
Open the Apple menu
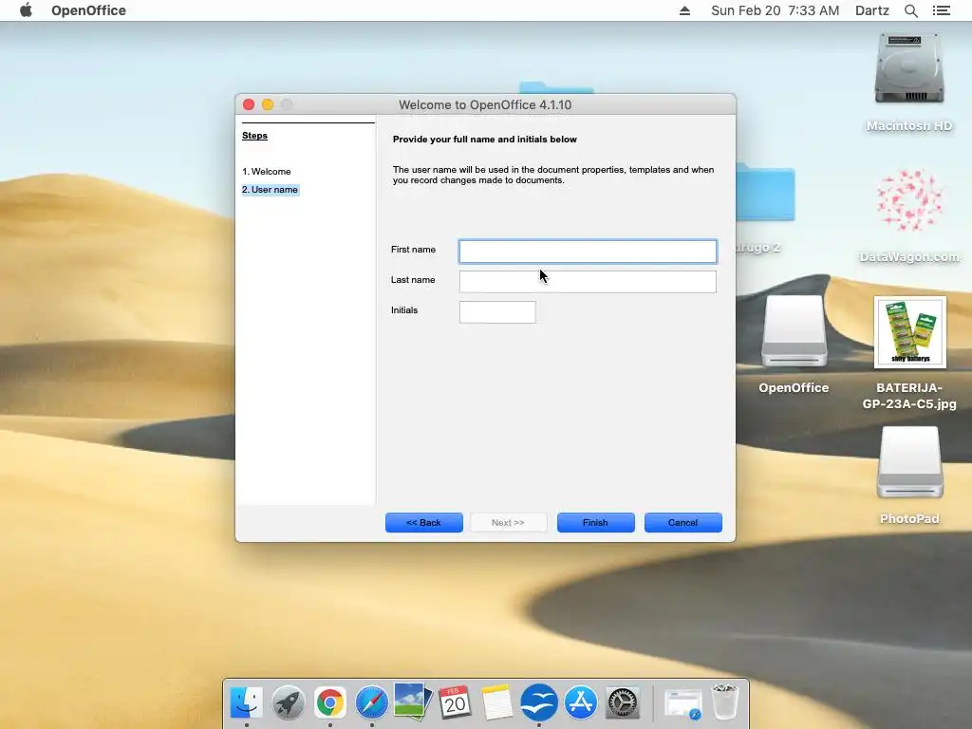pos(26,10)
